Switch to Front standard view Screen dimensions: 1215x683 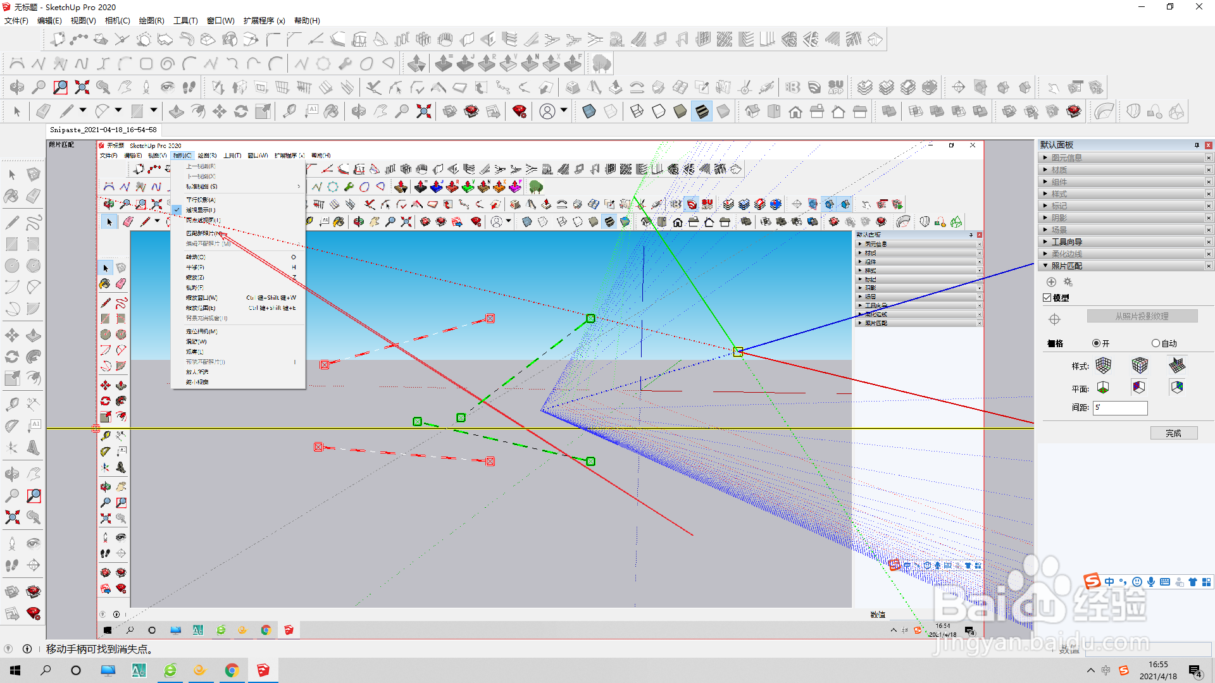click(795, 112)
